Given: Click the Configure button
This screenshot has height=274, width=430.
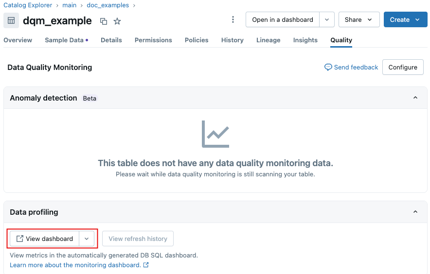Looking at the screenshot, I should [x=403, y=68].
